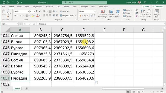
Task: Enable Wrap Text
Action: point(65,11)
